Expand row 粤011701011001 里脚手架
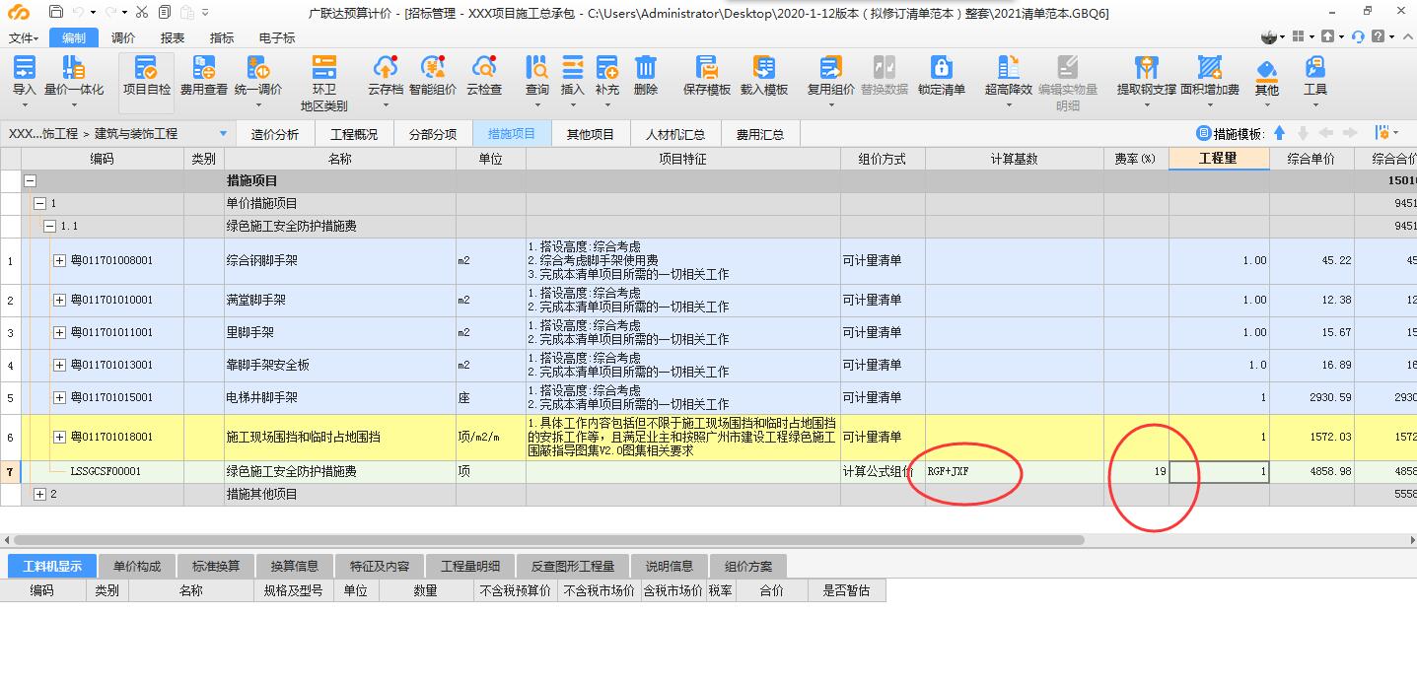Image resolution: width=1417 pixels, height=684 pixels. coord(59,333)
